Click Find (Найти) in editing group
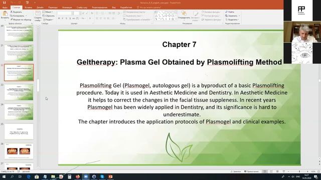Screen dimensions: 321x180 (230, 12)
